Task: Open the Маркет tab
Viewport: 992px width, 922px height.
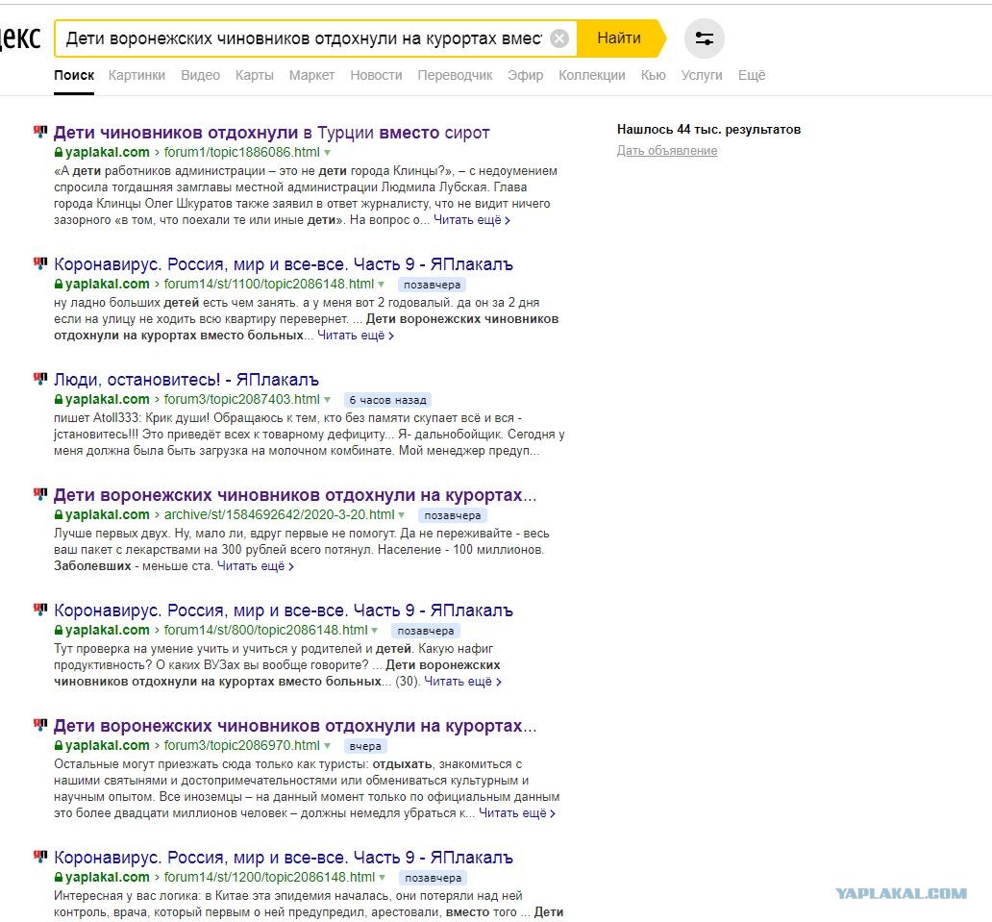Action: (x=311, y=75)
